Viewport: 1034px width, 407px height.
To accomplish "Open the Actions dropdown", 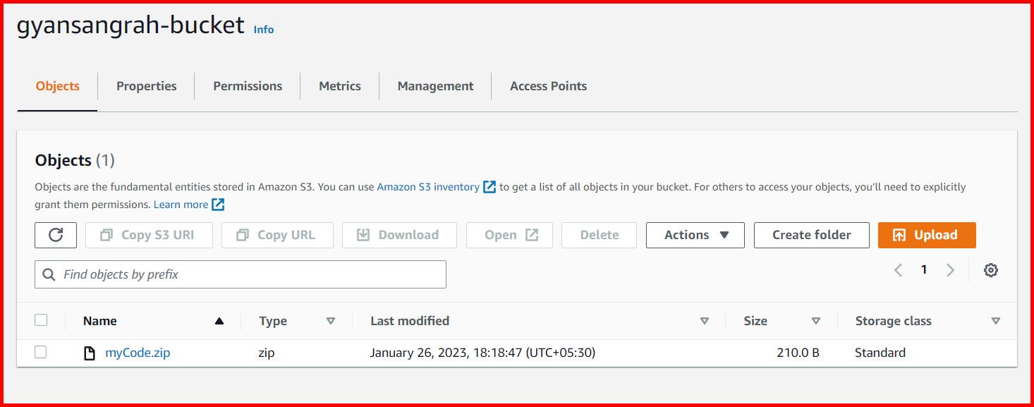I will (x=695, y=235).
